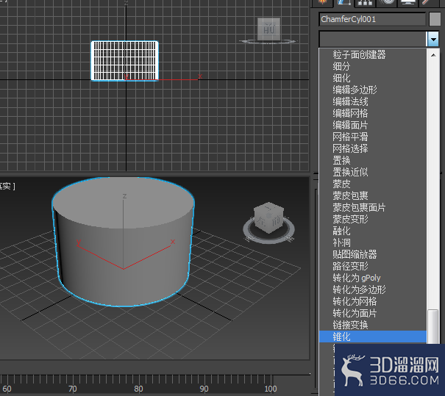The height and width of the screenshot is (396, 445).
Task: Select the 蒙皮包裹面片 modifier entry
Action: click(359, 207)
